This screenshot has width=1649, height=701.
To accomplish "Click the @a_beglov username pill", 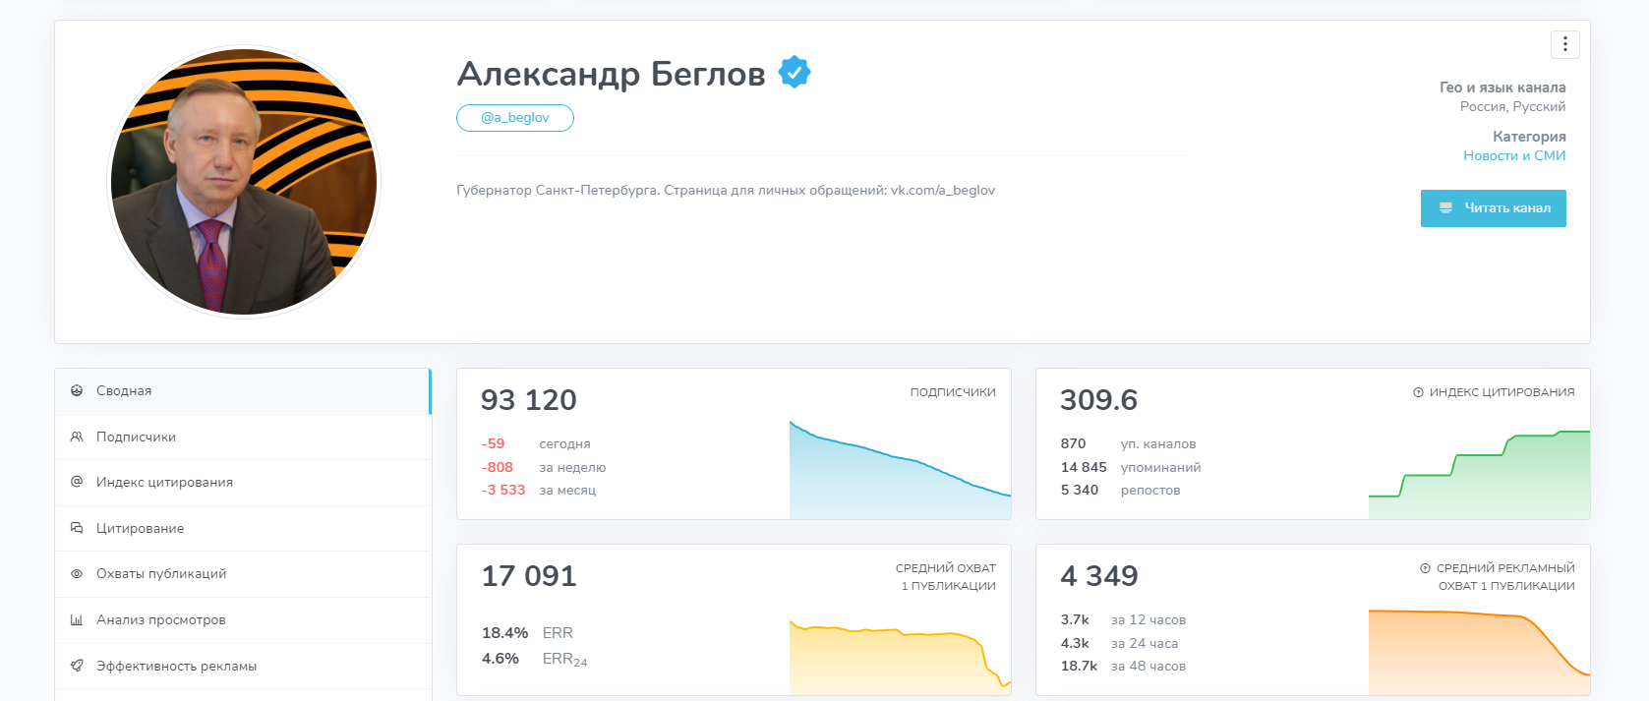I will pos(514,118).
